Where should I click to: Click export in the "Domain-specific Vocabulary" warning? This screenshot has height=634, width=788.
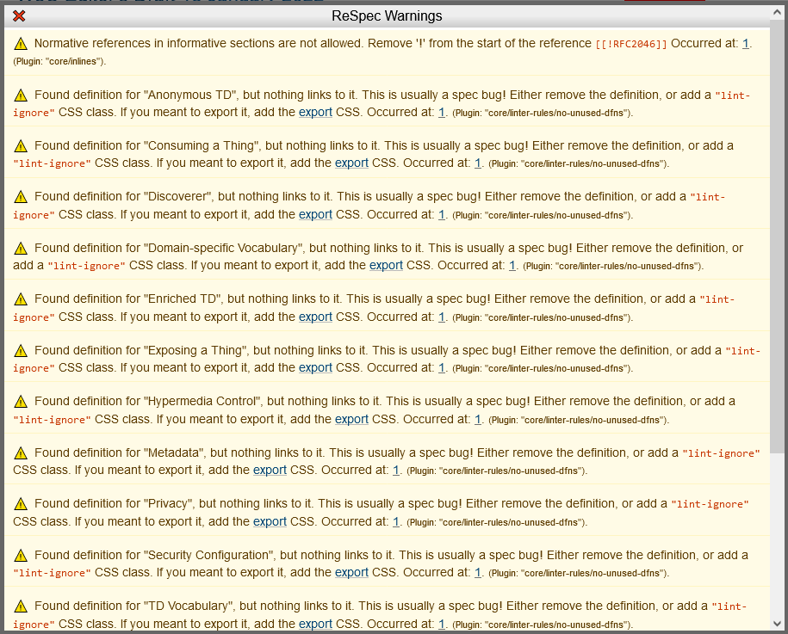click(386, 265)
